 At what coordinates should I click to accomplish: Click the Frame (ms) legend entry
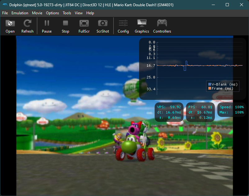pos(221,88)
